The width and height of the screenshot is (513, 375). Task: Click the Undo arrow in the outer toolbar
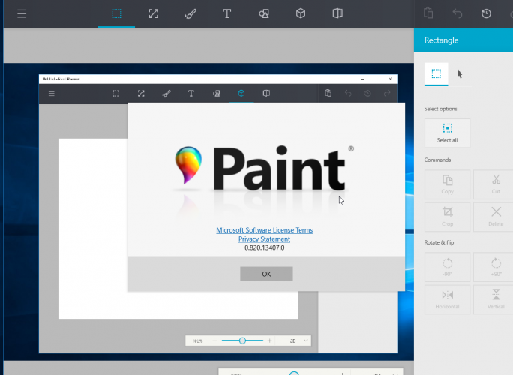(457, 13)
